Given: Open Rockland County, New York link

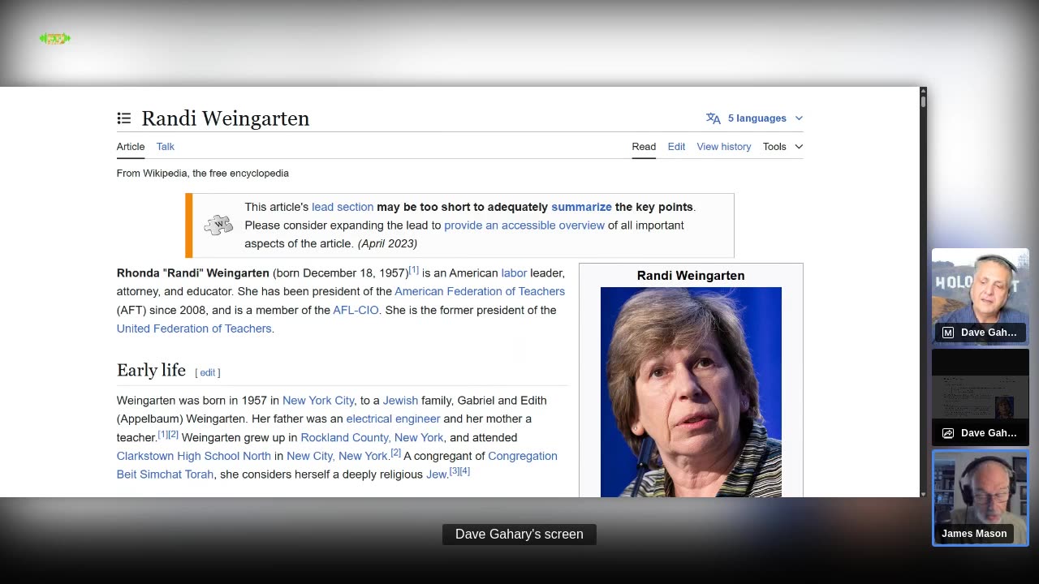Looking at the screenshot, I should coord(373,438).
